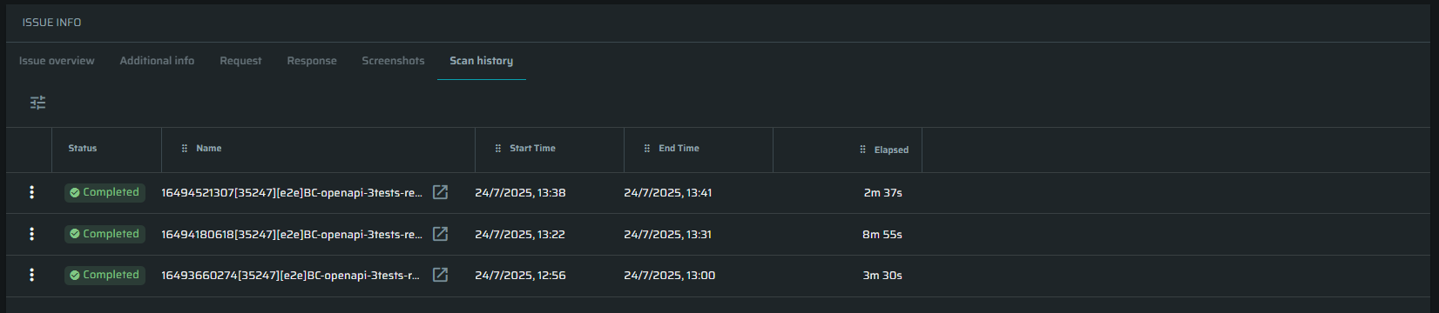Go to the Screenshots tab
The width and height of the screenshot is (1439, 313).
coord(393,61)
